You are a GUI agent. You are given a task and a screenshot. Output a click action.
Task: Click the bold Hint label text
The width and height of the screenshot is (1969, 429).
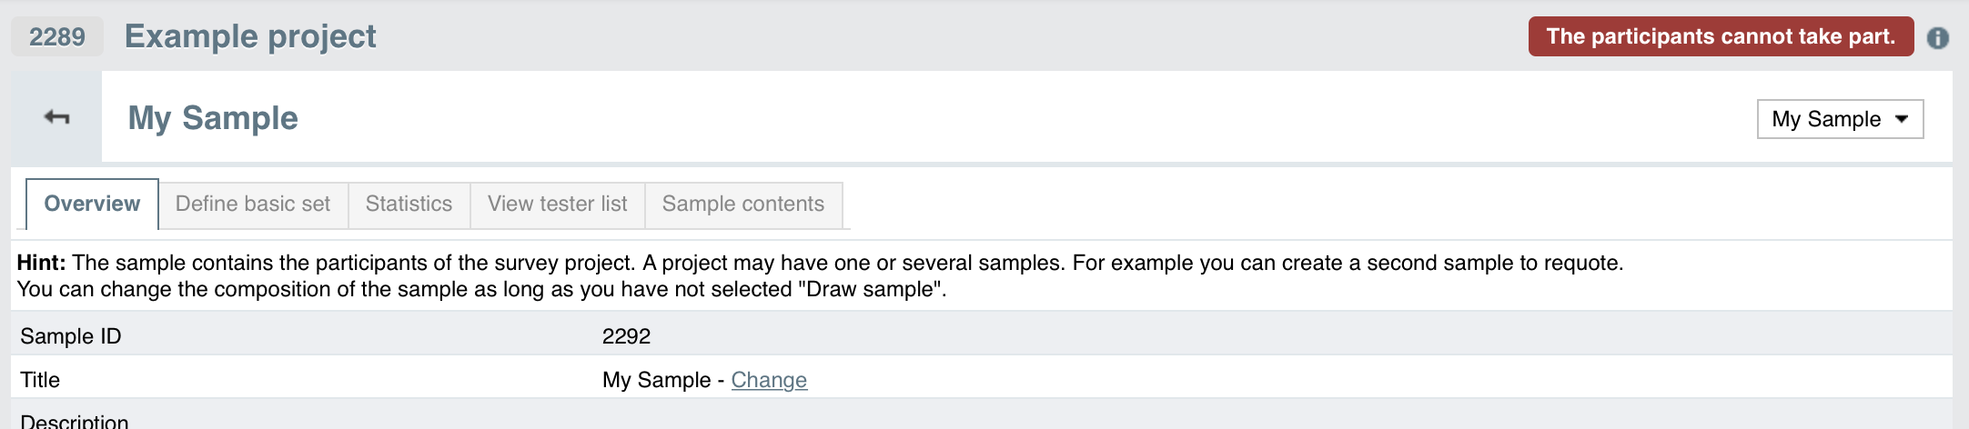tap(42, 263)
